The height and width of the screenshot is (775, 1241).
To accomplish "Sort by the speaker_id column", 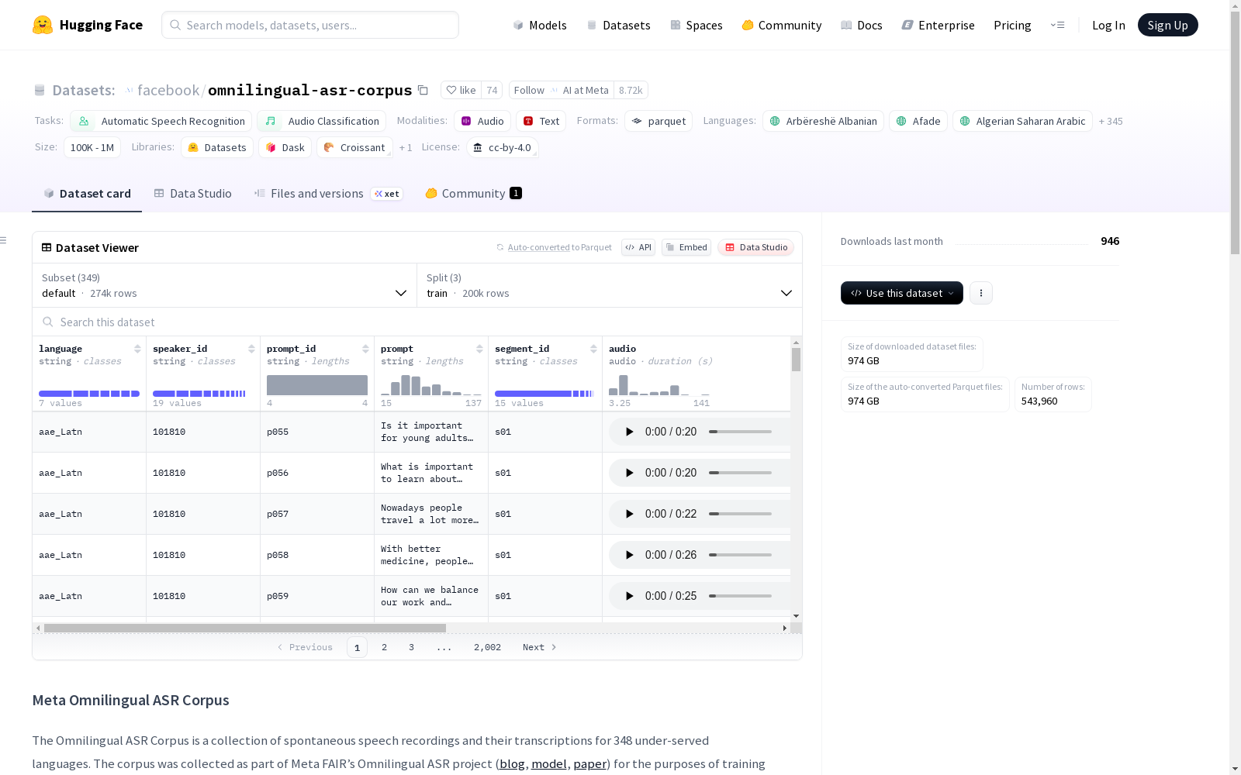I will point(251,349).
